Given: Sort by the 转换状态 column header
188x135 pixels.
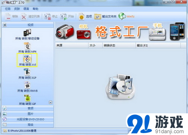Looking at the screenshot, I should point(119,45).
